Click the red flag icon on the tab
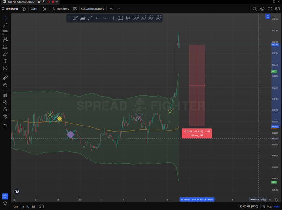 point(49,2)
